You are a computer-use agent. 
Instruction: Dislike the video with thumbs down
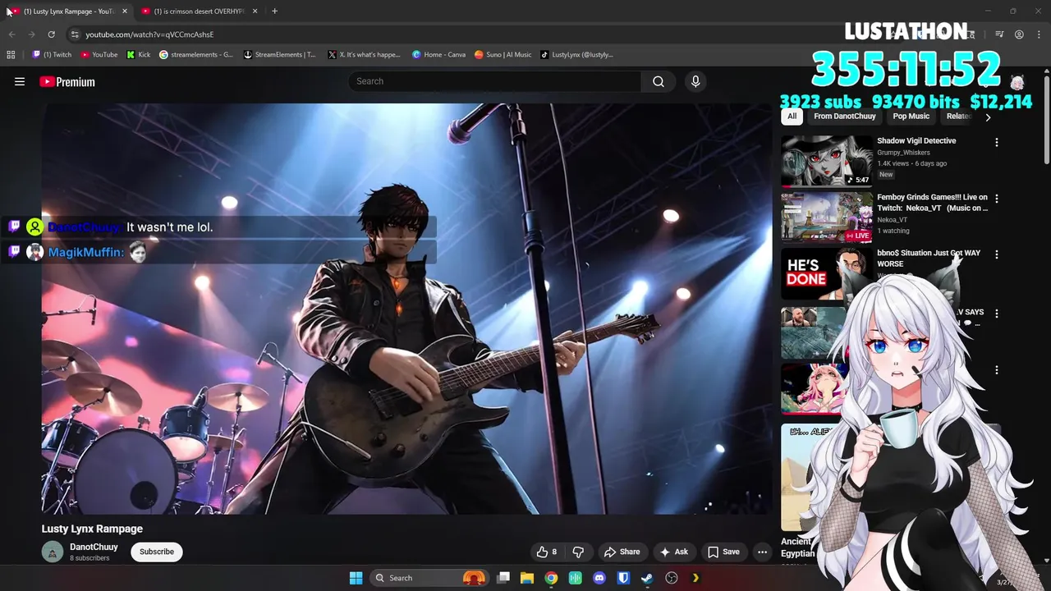(x=578, y=552)
